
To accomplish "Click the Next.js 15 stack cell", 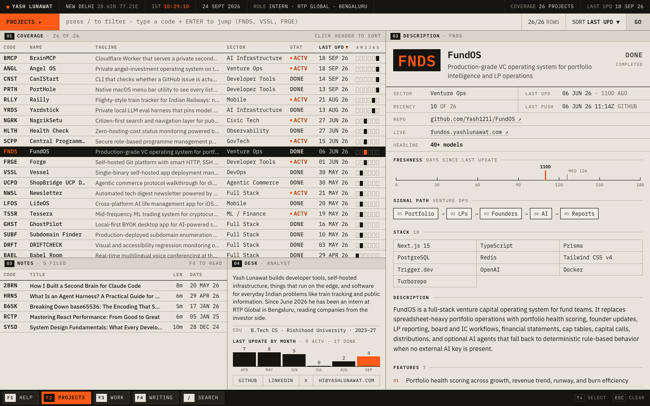I will [x=435, y=246].
